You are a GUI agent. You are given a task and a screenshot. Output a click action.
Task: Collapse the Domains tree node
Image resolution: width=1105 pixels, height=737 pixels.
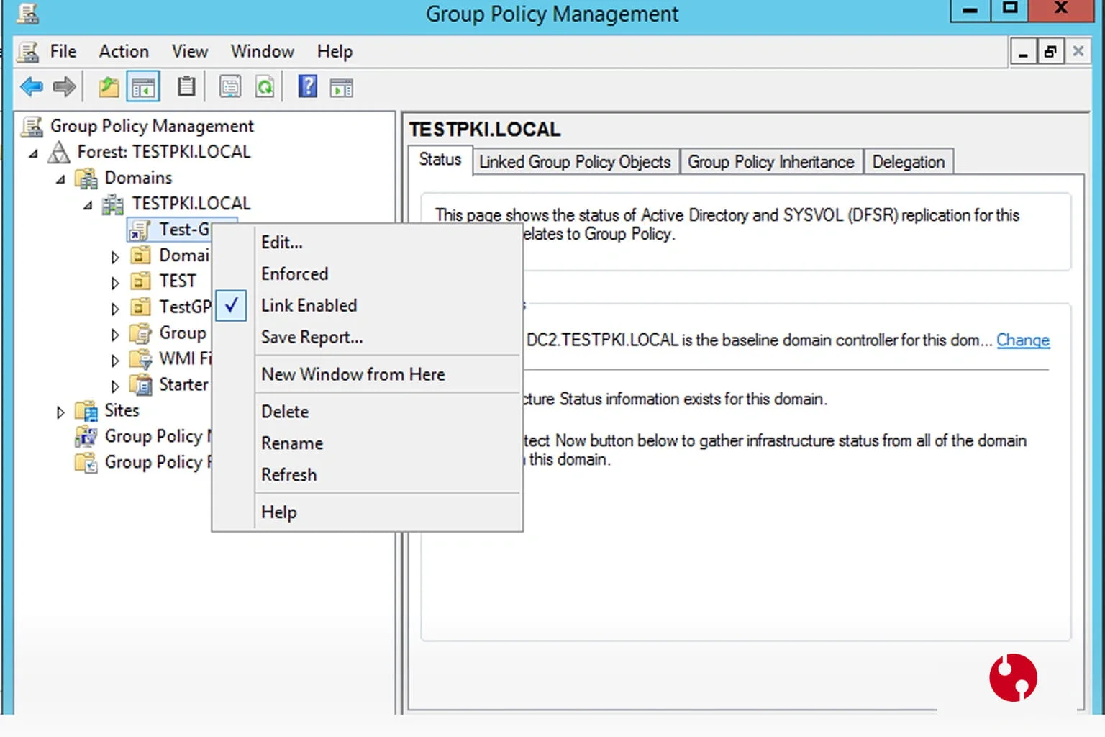(60, 178)
